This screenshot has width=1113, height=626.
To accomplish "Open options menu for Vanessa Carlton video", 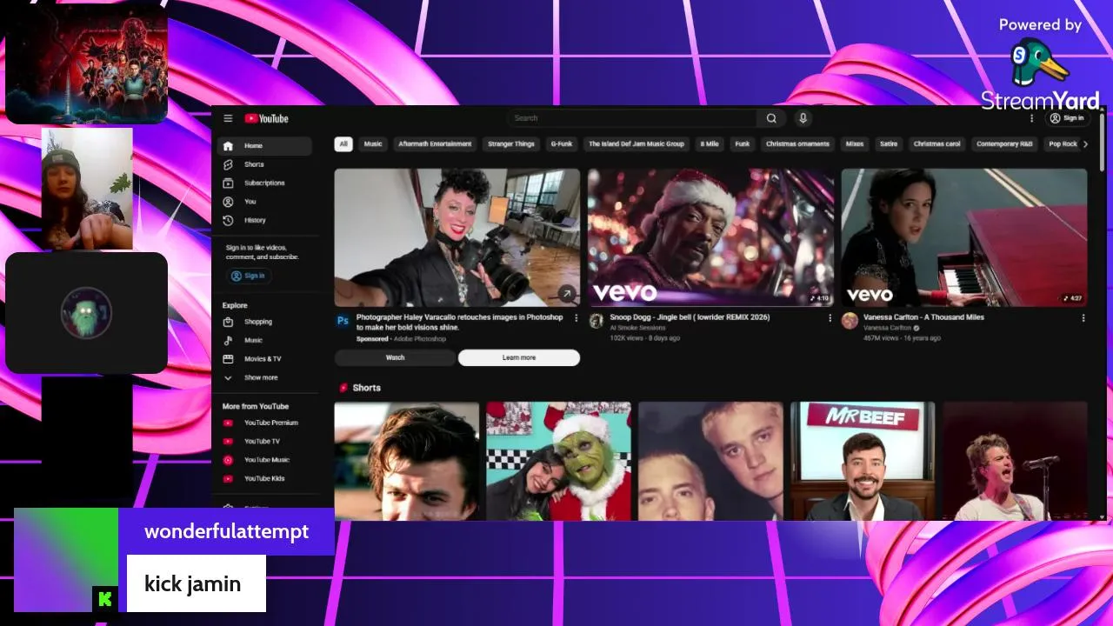I will click(x=1083, y=318).
